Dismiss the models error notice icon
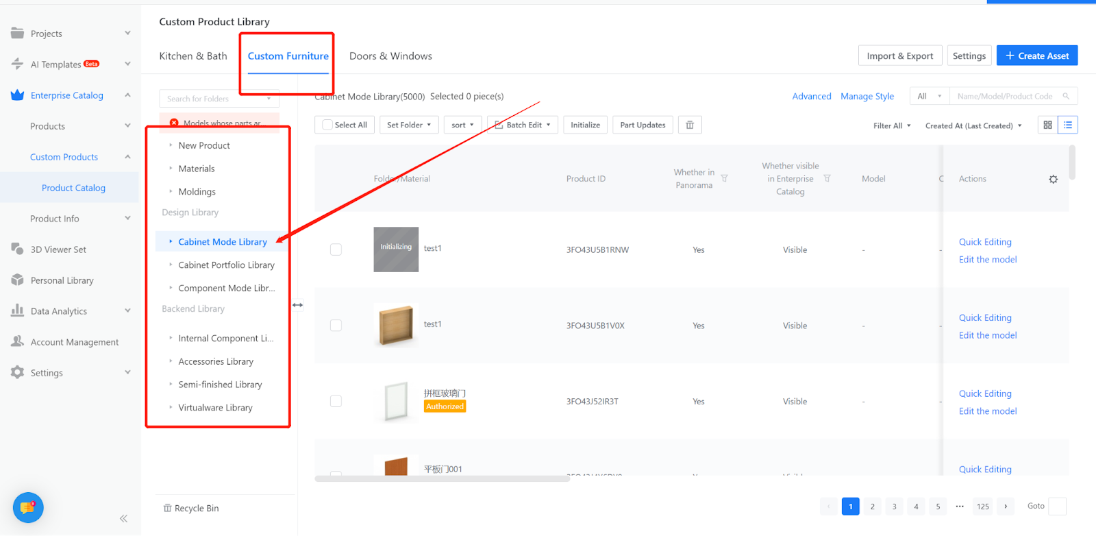This screenshot has height=536, width=1096. 174,123
